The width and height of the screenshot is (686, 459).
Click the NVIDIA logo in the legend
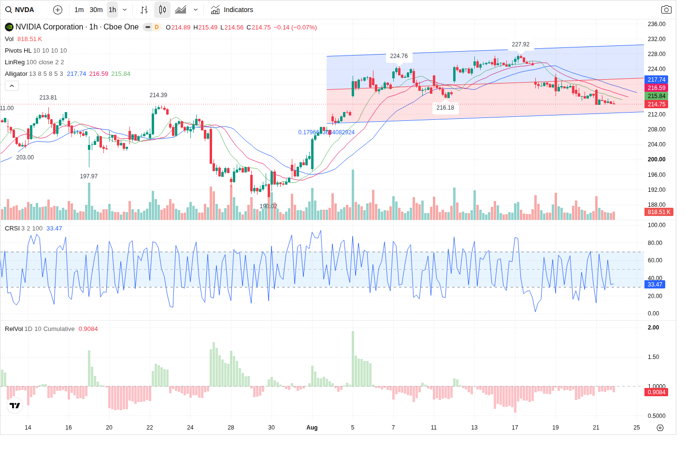[9, 27]
